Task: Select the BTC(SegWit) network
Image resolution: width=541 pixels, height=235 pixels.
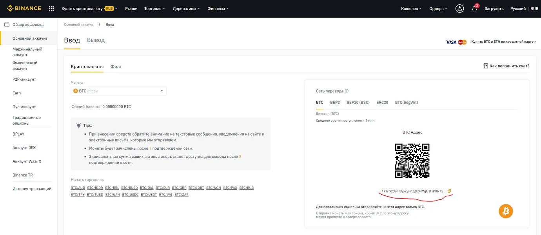Action: click(407, 102)
